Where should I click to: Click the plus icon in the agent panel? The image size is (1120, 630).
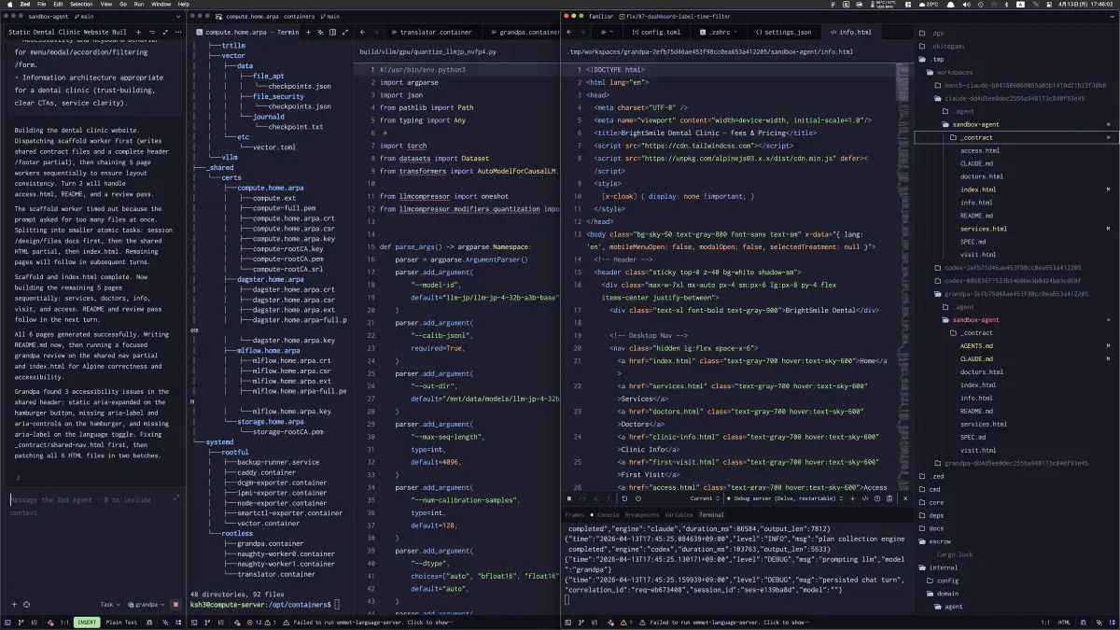click(x=14, y=604)
